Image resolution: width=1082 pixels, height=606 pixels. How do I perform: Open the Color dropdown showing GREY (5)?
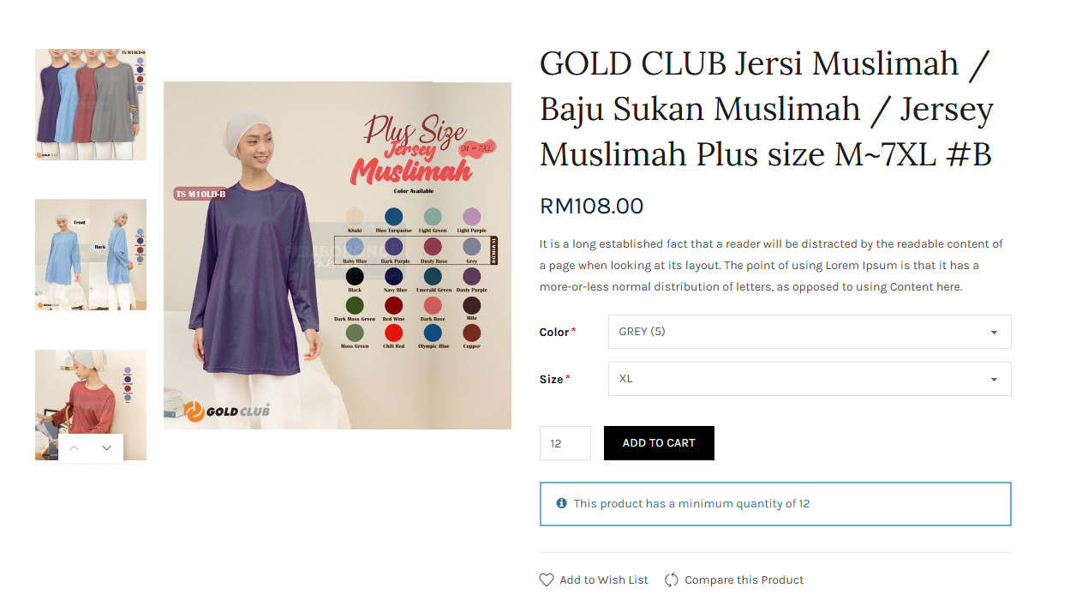(x=810, y=332)
